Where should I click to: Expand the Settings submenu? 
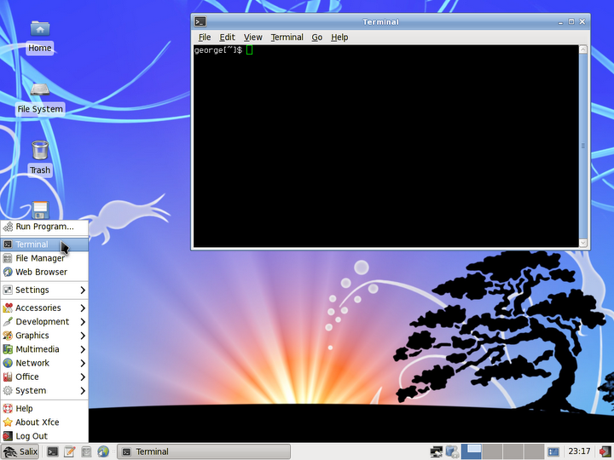(x=44, y=290)
